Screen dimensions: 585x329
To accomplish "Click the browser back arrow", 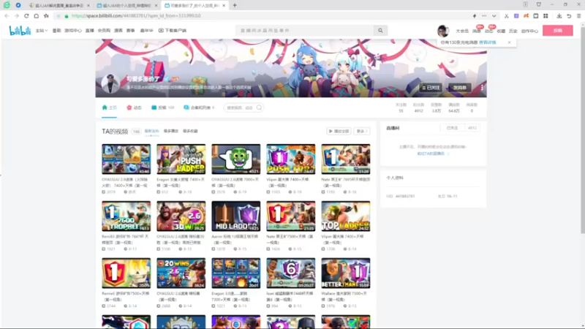I will 7,16.
